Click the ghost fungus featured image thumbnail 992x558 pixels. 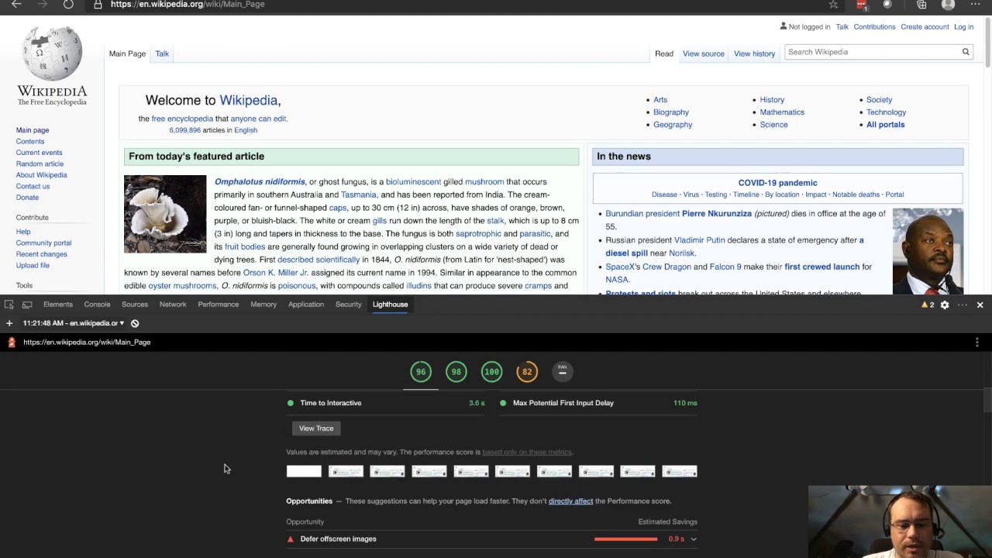click(165, 214)
